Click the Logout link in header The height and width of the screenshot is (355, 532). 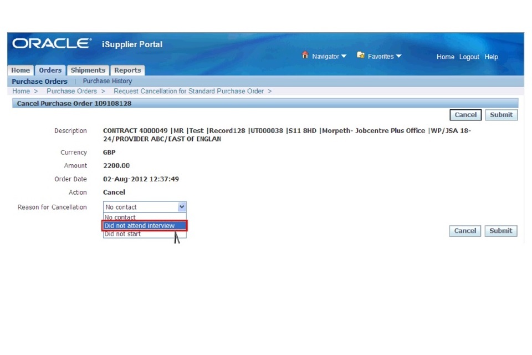click(469, 57)
